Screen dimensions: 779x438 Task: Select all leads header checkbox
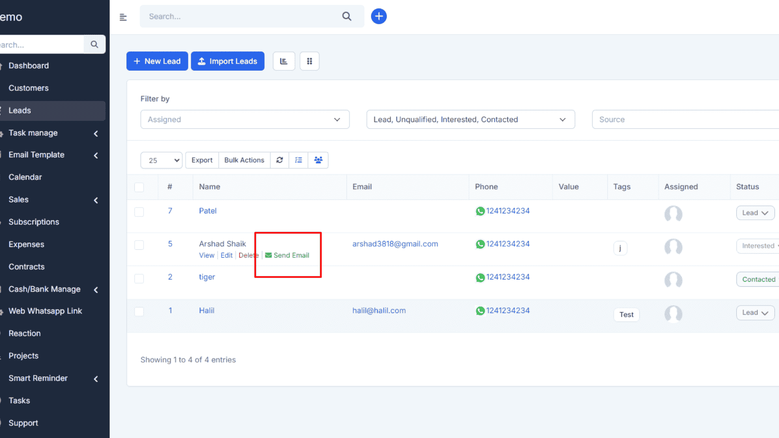click(x=139, y=187)
